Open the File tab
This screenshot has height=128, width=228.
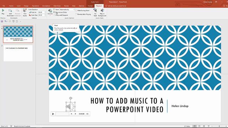click(x=4, y=6)
